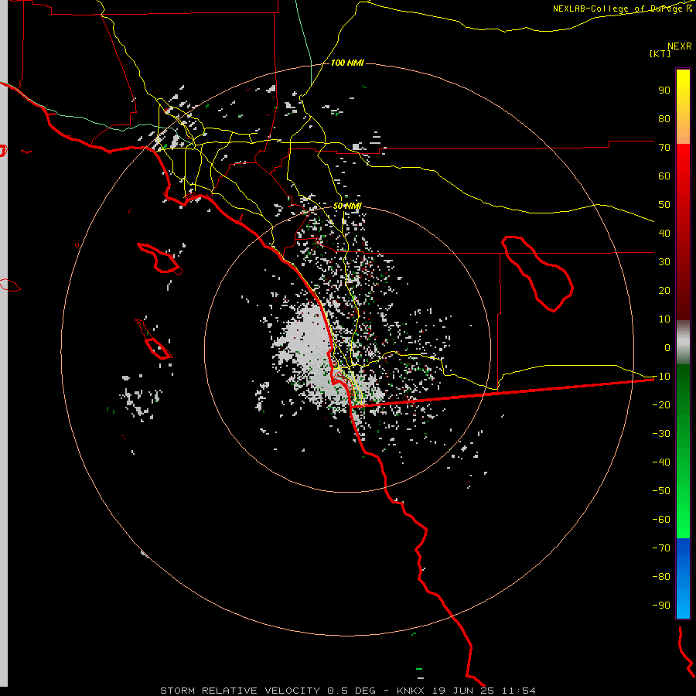Click the Salton Sea outline on the map
696x696 pixels.
coord(537,274)
